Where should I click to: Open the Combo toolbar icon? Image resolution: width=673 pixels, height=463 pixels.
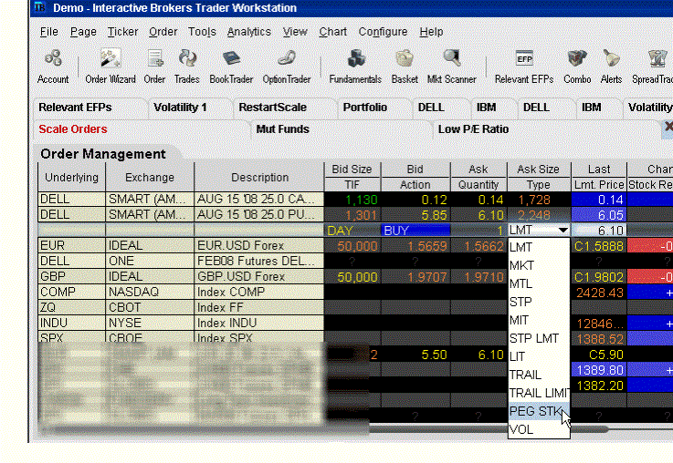(x=577, y=66)
